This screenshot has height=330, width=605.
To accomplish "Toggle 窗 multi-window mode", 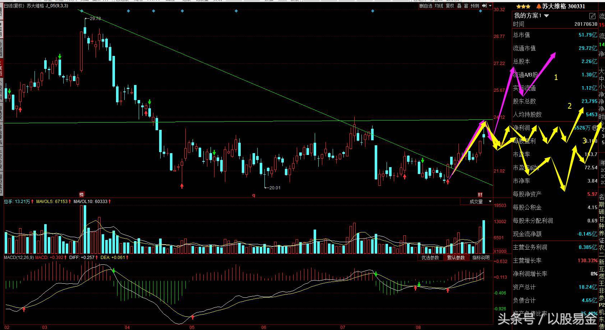I will coord(466,6).
